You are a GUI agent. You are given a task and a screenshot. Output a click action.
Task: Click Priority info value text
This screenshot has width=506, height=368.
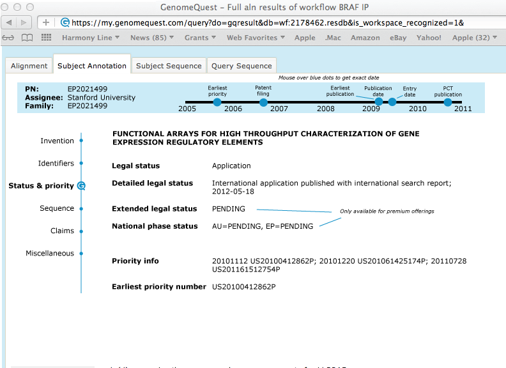pyautogui.click(x=339, y=265)
